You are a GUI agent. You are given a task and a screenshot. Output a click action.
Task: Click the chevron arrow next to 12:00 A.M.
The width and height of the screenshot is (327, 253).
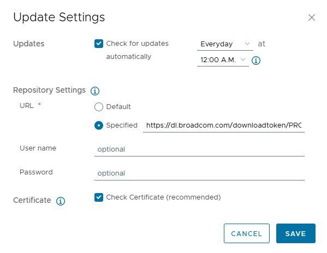pyautogui.click(x=243, y=59)
